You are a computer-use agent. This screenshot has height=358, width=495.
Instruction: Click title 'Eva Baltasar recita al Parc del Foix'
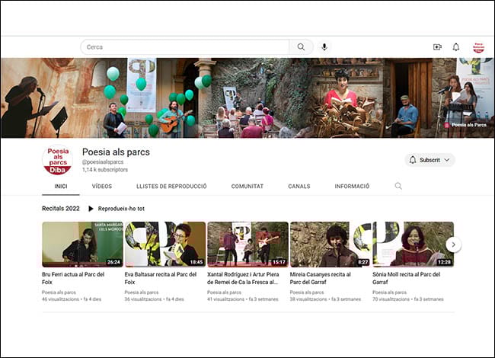(x=161, y=278)
